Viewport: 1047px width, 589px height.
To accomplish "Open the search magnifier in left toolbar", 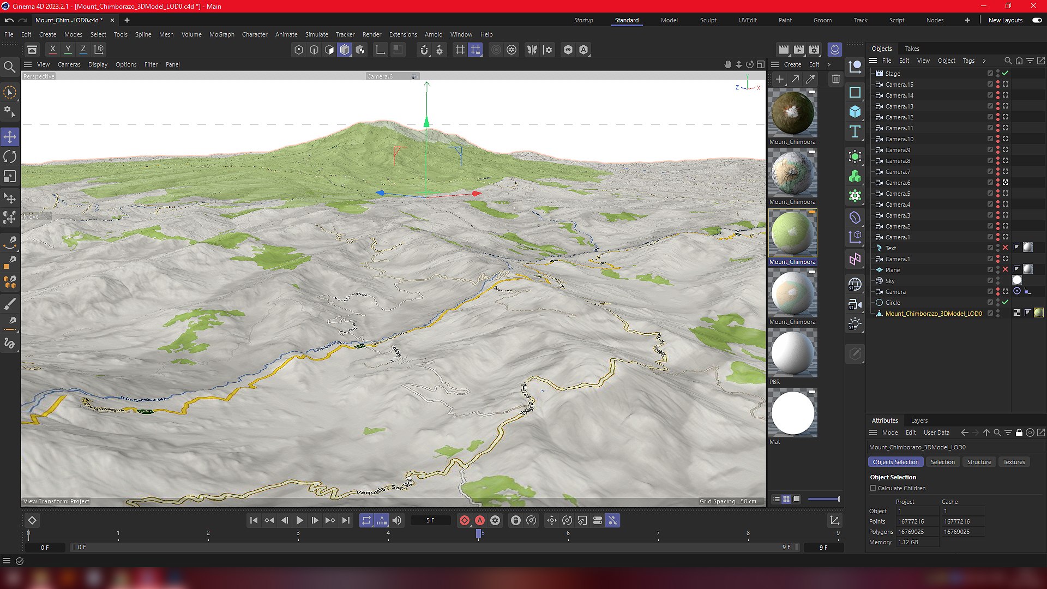I will 9,67.
